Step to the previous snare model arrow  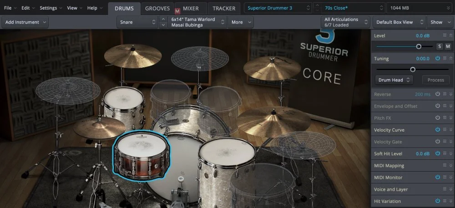click(164, 19)
